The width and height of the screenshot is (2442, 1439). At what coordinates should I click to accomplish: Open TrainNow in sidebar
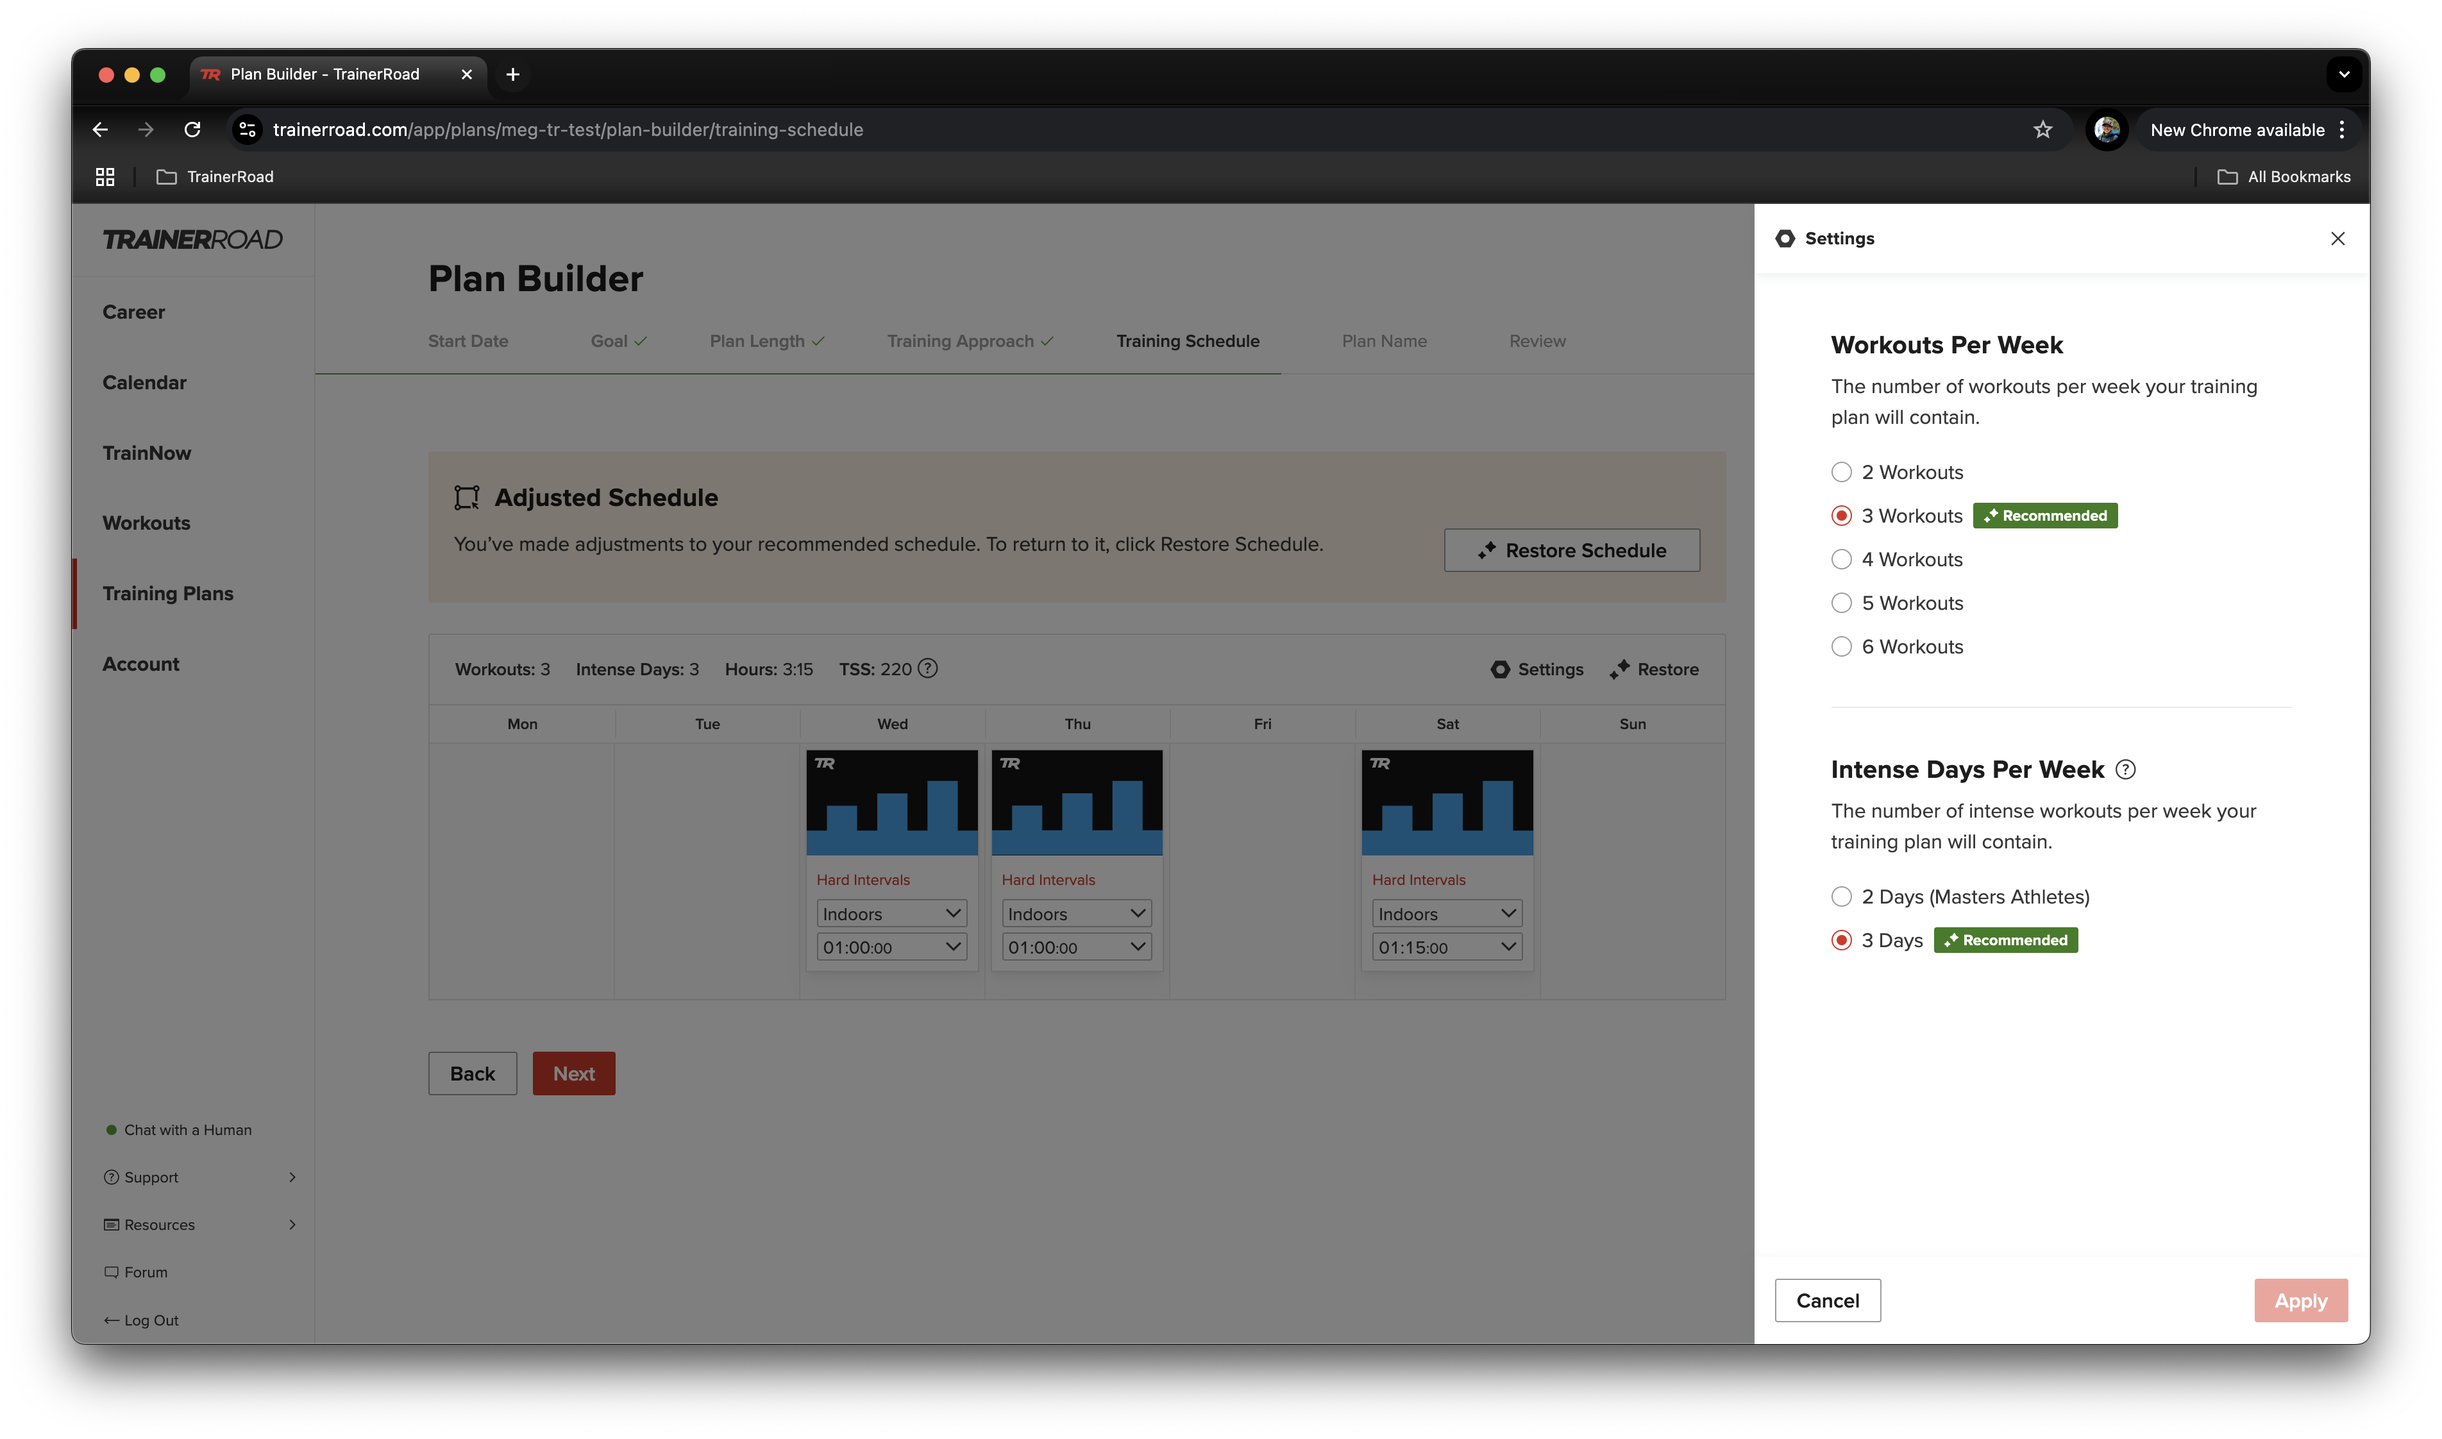coord(146,454)
